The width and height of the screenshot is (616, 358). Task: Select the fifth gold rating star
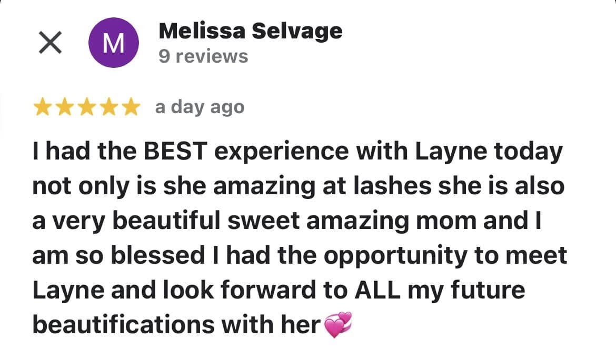click(131, 107)
